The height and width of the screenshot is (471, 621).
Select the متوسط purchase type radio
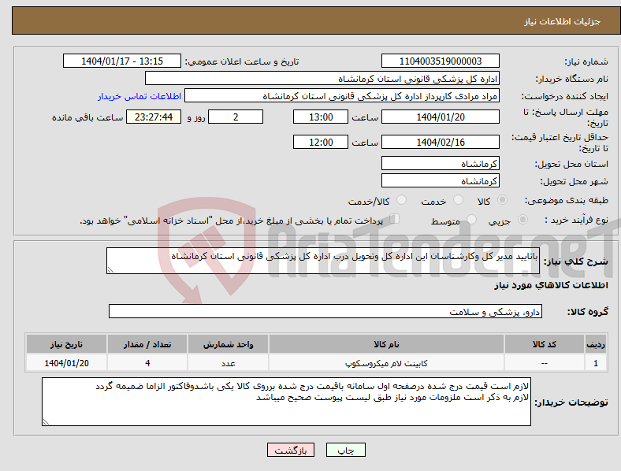point(471,219)
